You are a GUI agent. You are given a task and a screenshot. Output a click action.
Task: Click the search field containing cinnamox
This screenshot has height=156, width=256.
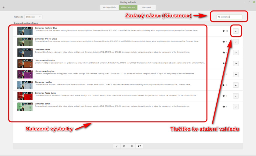coord(229,17)
